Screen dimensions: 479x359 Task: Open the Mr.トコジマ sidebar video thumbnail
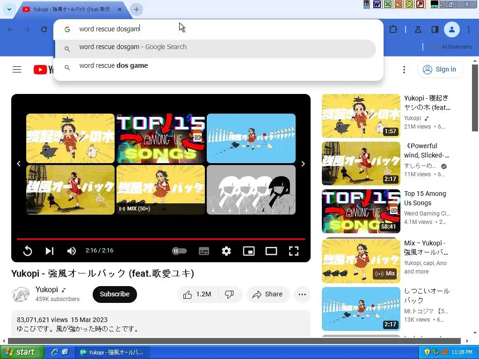point(361,309)
